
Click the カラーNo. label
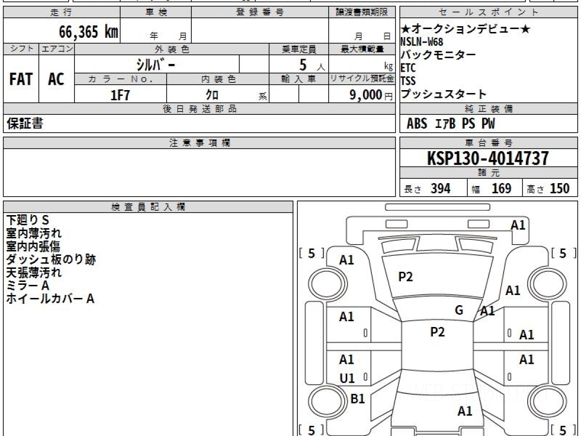click(x=121, y=79)
